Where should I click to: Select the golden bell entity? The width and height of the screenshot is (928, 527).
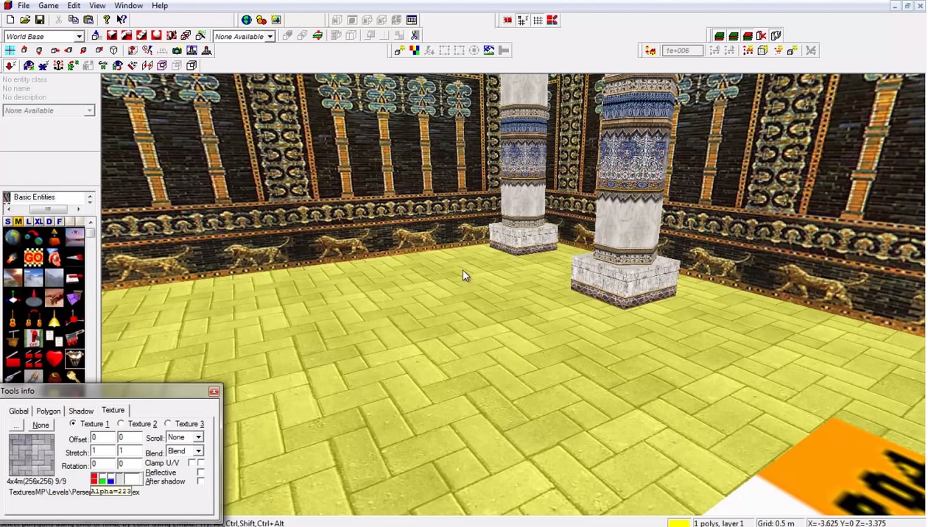coord(54,319)
